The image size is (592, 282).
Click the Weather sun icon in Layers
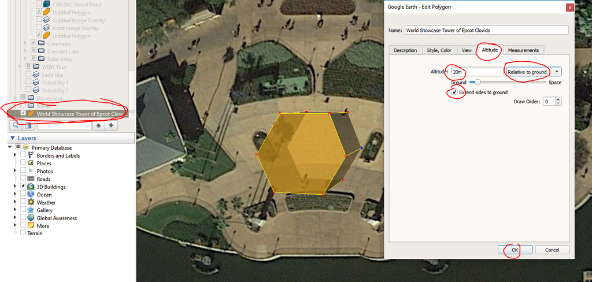[31, 203]
